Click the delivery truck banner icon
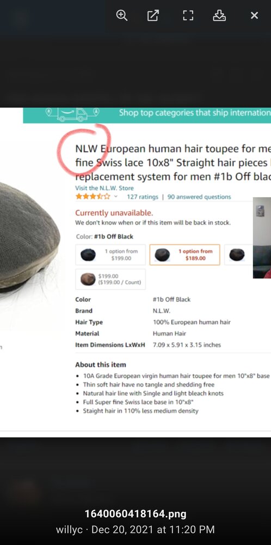 pyautogui.click(x=72, y=114)
